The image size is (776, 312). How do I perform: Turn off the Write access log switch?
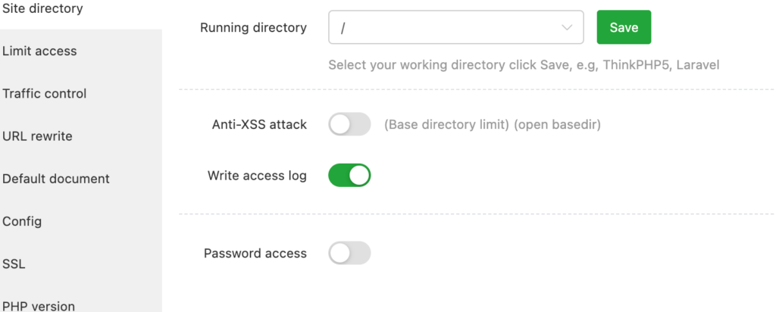tap(349, 176)
